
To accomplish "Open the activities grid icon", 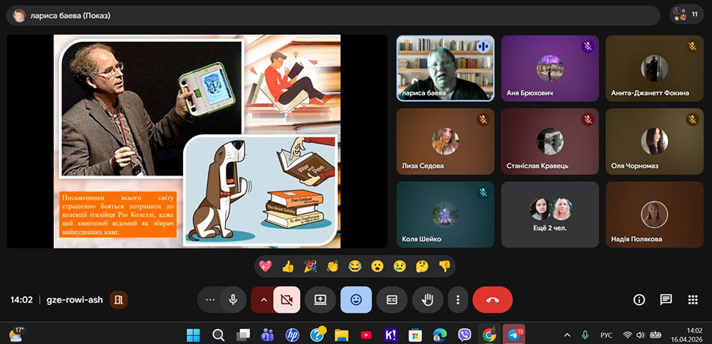I will point(693,300).
